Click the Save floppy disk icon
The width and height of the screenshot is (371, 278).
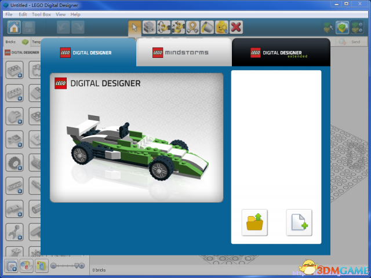pos(28,27)
